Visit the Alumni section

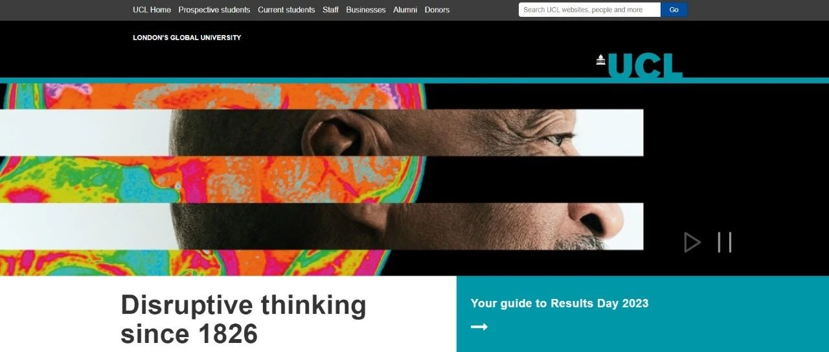tap(405, 10)
